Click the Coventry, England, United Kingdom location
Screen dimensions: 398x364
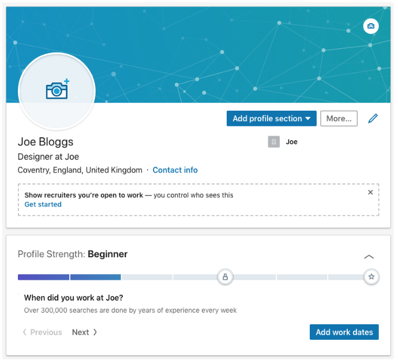point(80,170)
